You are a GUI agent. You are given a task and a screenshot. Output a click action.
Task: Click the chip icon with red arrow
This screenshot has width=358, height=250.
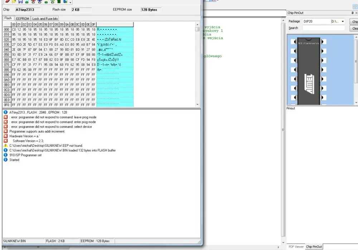pyautogui.click(x=33, y=1)
